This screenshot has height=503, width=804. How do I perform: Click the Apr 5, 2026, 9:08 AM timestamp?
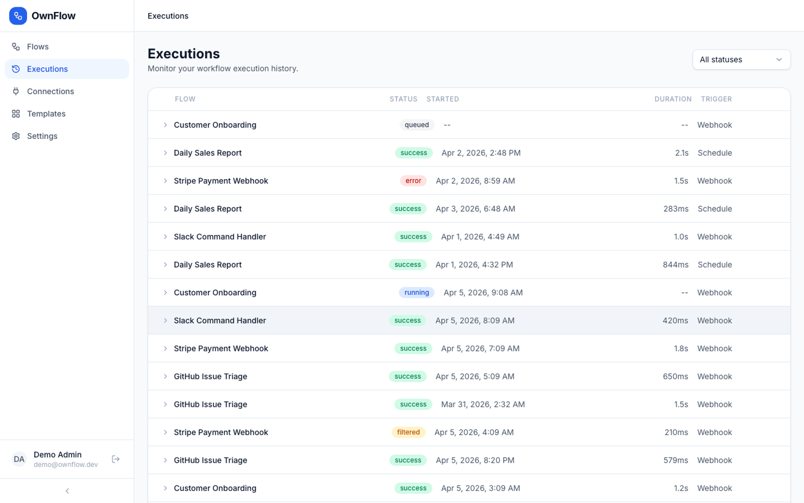click(483, 292)
